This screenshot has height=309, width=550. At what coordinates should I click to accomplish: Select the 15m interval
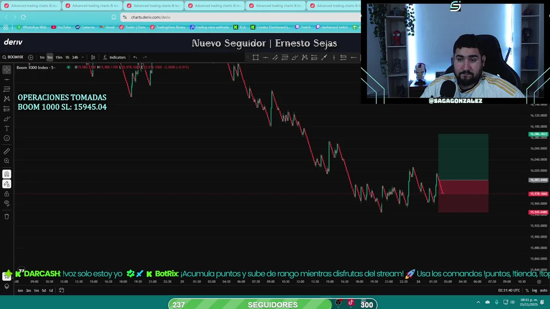[59, 58]
